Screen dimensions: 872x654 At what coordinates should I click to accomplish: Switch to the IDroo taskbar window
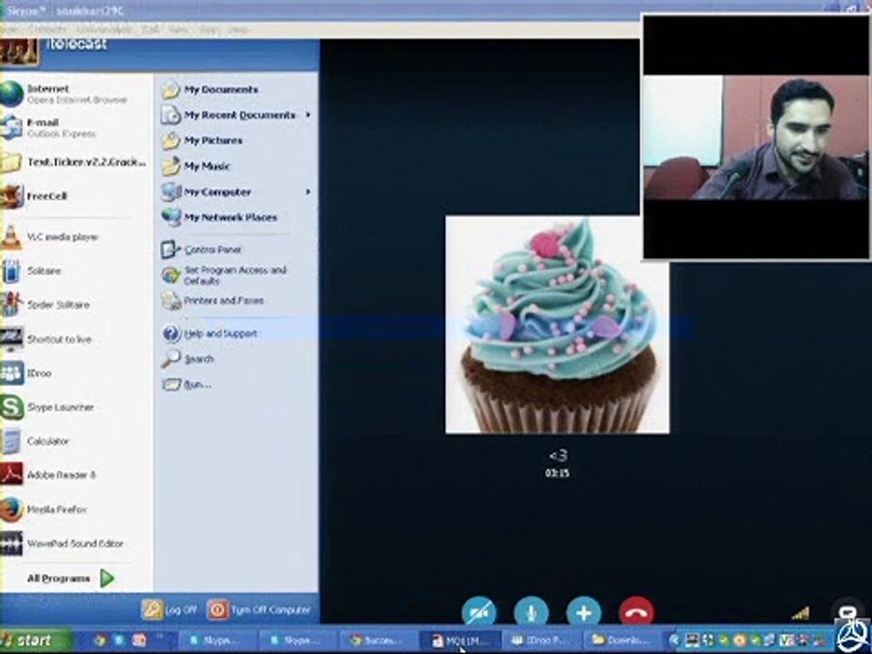click(x=541, y=640)
